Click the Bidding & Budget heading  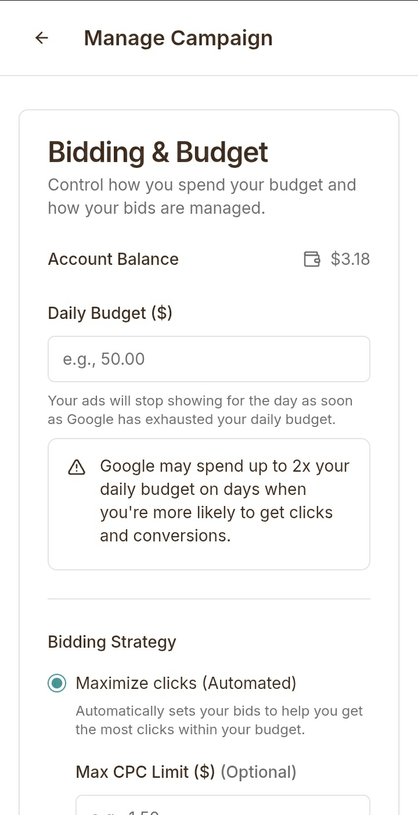click(158, 152)
